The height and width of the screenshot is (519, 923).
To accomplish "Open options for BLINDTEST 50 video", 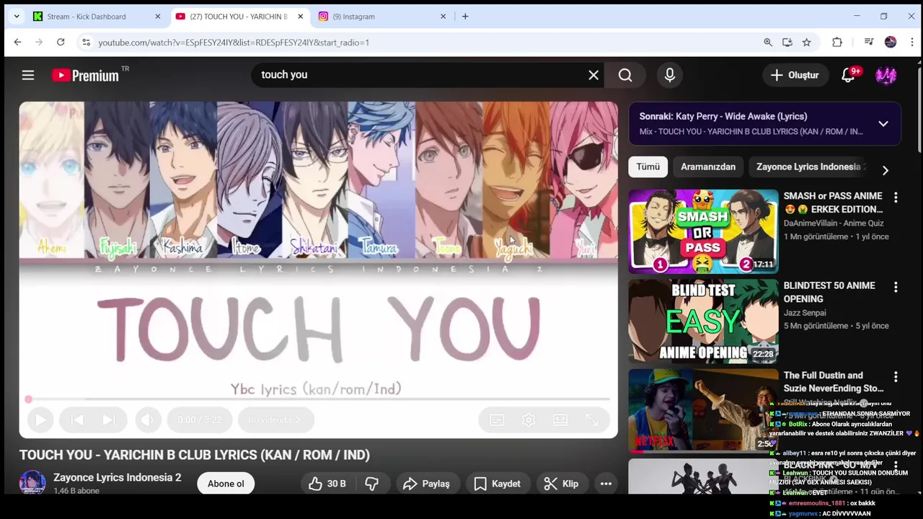I will coord(896,287).
